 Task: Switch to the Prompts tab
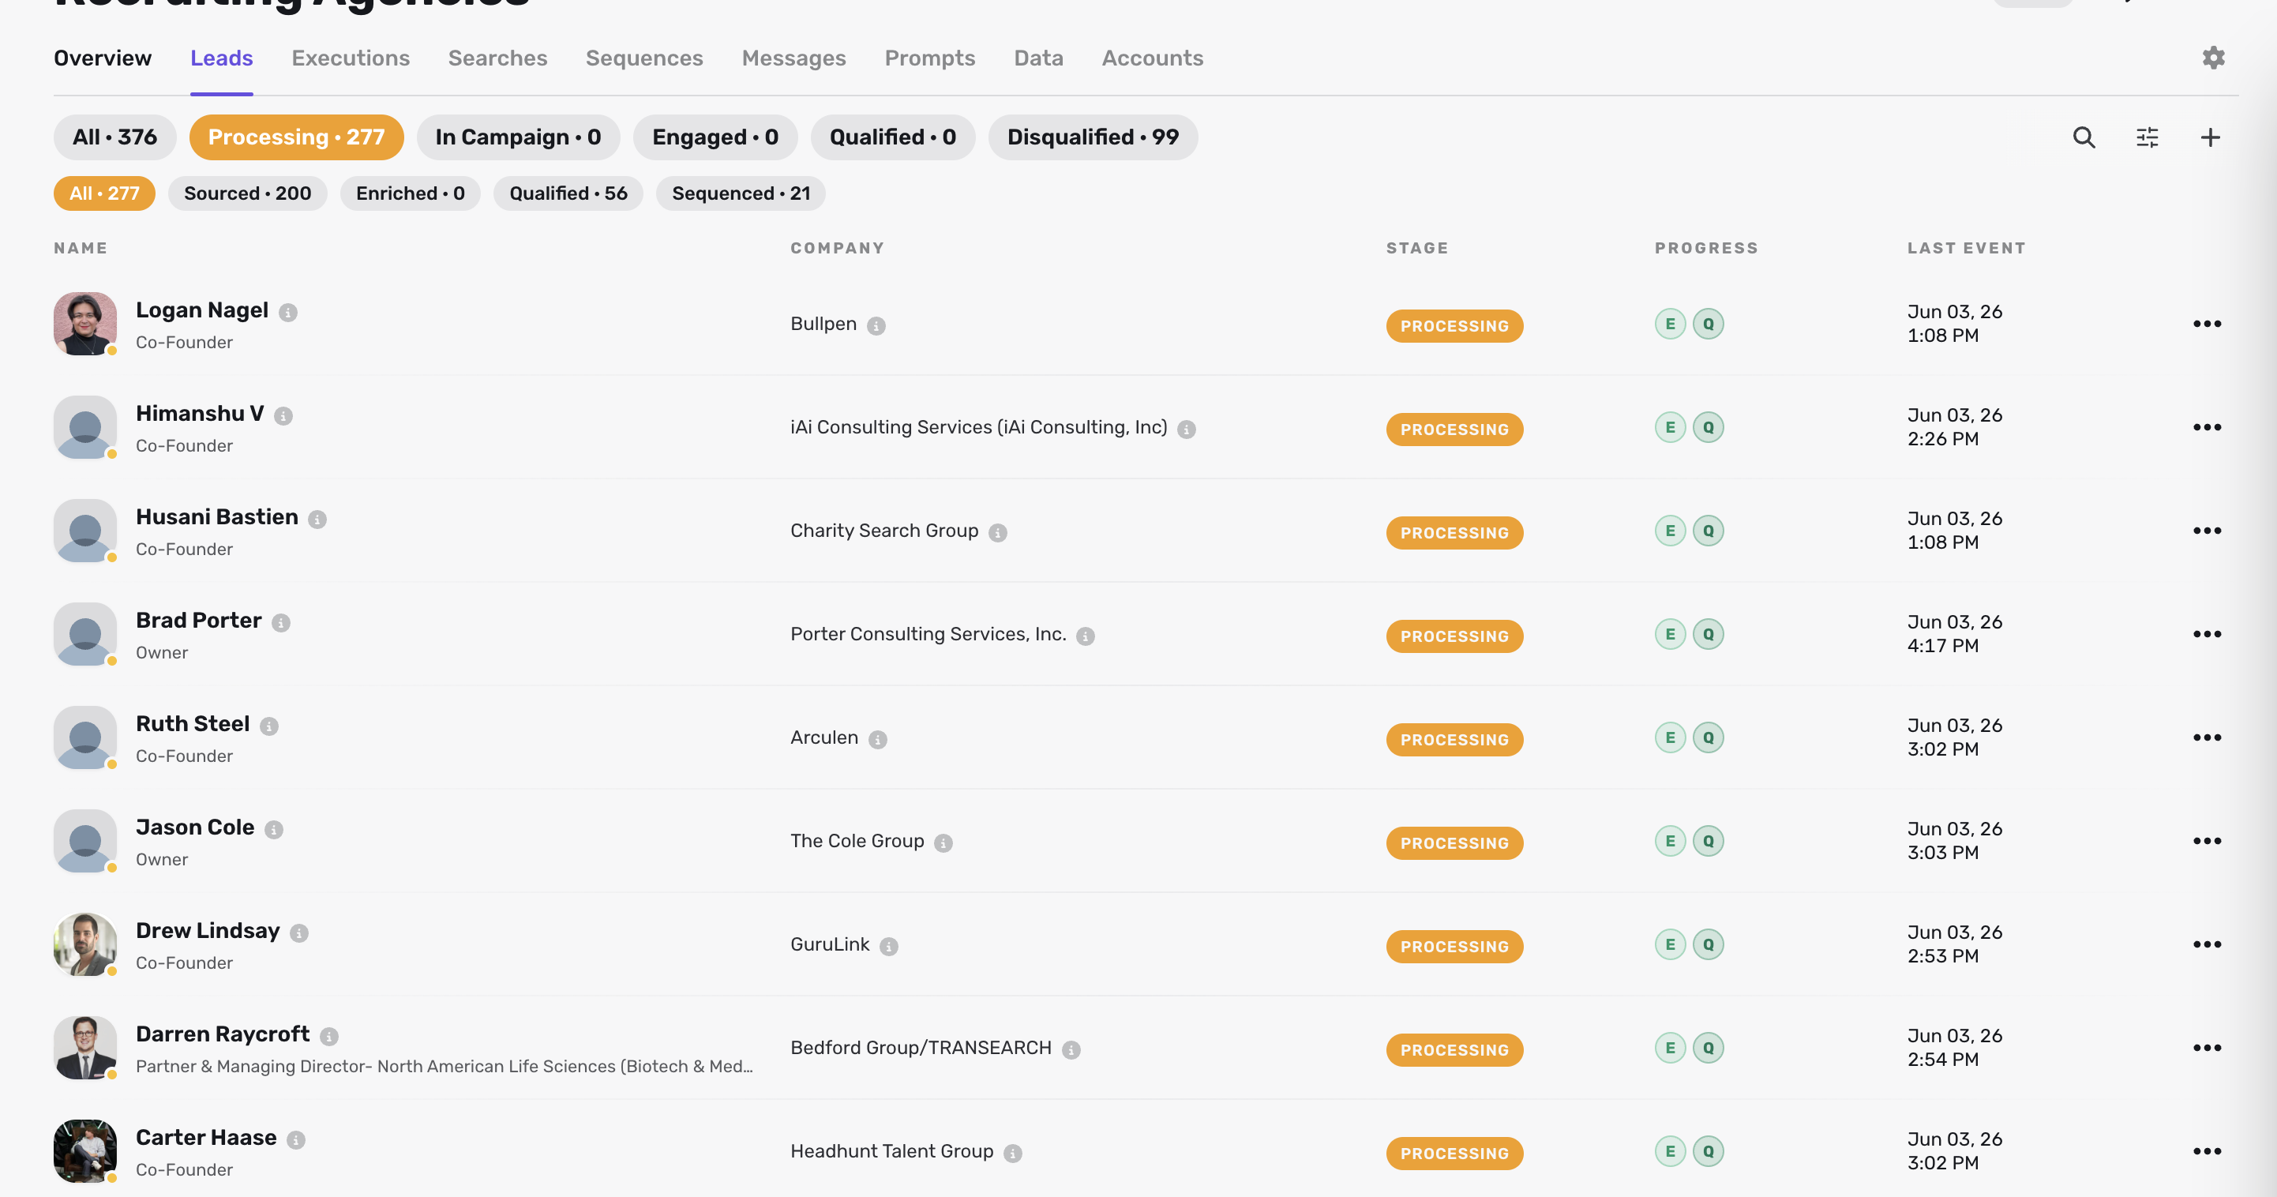click(929, 58)
